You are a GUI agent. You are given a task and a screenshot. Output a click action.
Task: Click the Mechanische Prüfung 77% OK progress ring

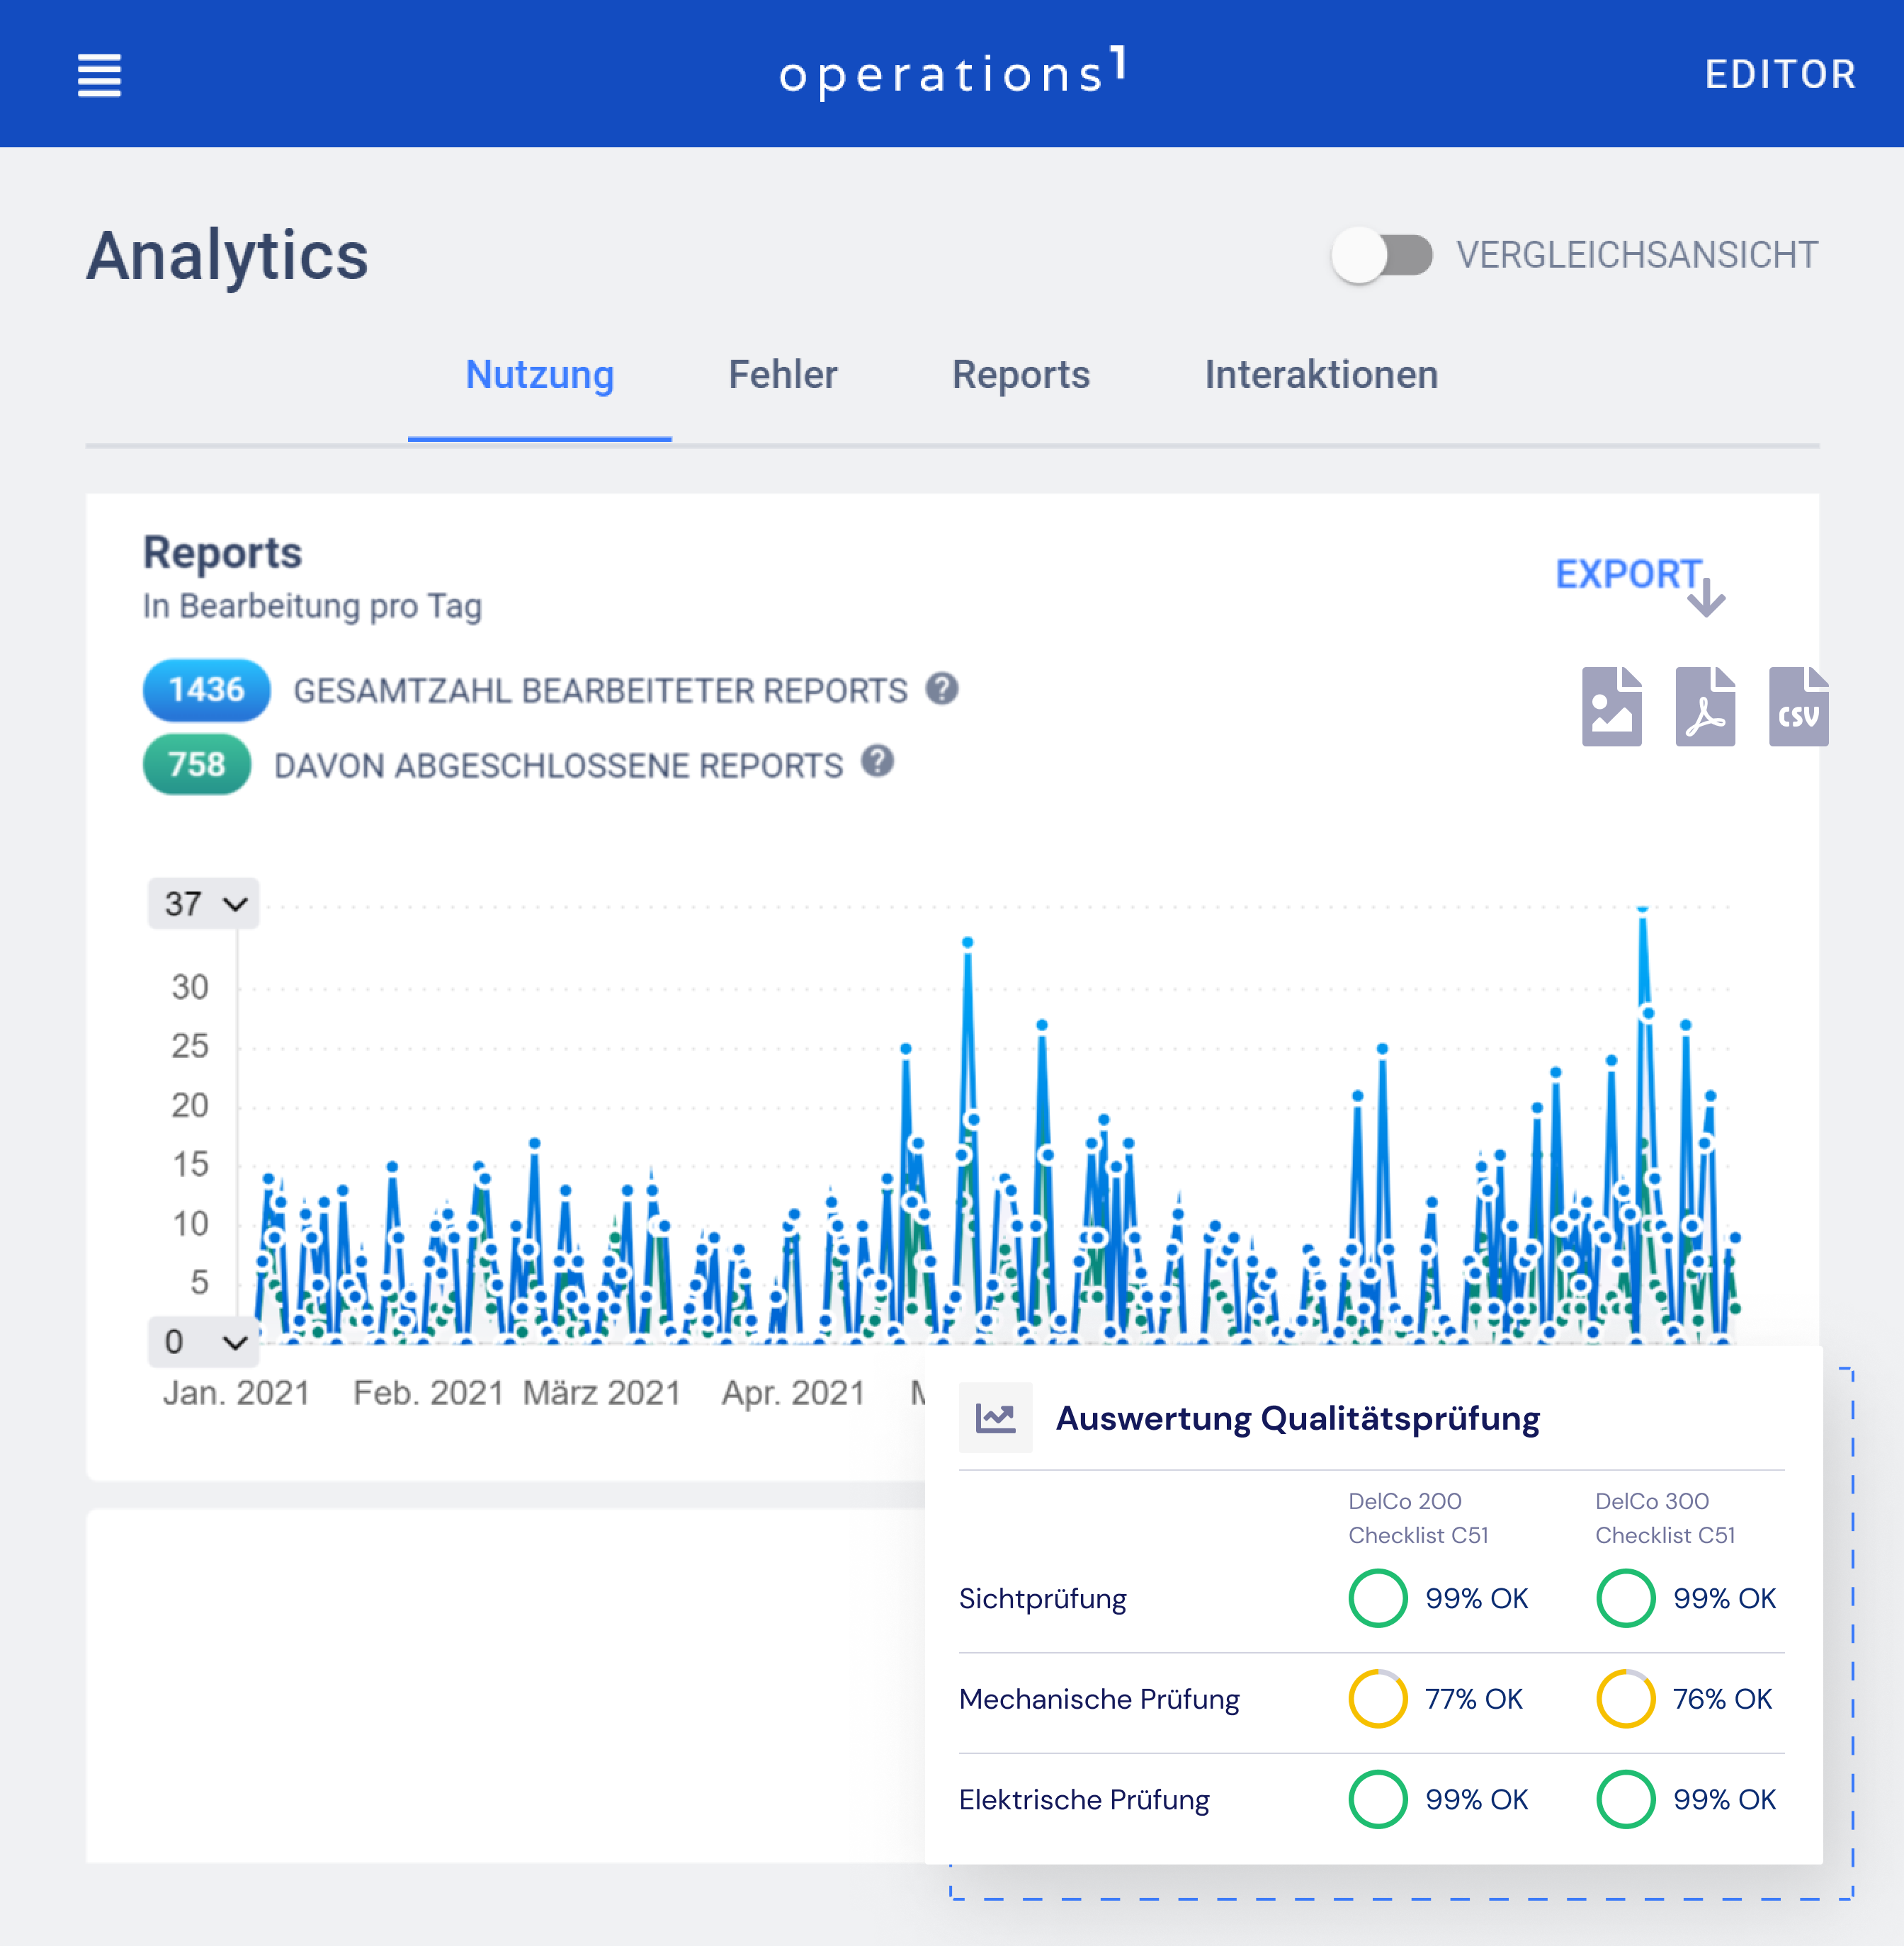1378,1699
